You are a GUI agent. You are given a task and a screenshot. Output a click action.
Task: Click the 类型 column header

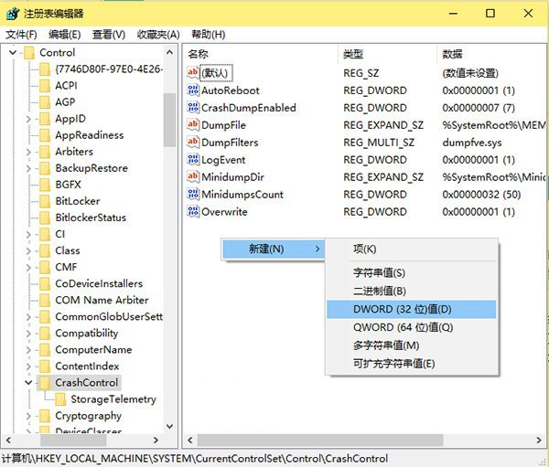[352, 54]
